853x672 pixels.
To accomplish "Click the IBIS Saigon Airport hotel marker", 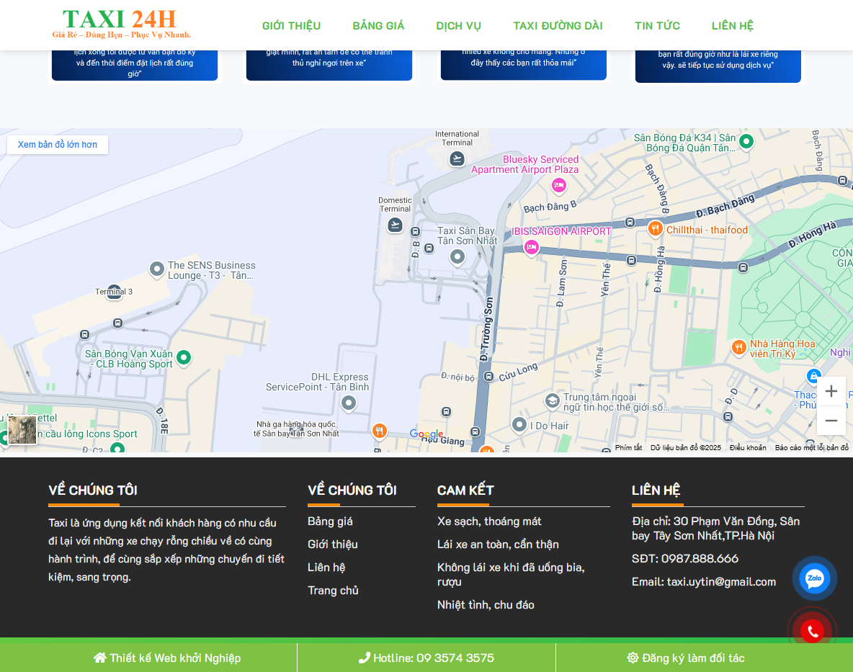I will point(532,248).
